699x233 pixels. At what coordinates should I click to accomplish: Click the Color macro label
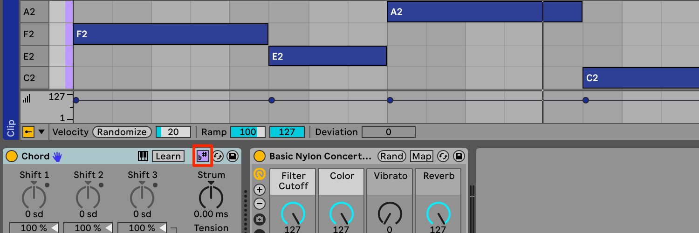coord(342,176)
